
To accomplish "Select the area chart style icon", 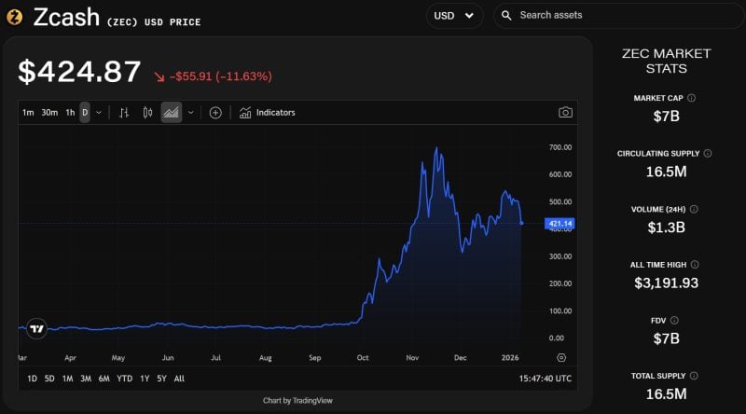I will (171, 113).
